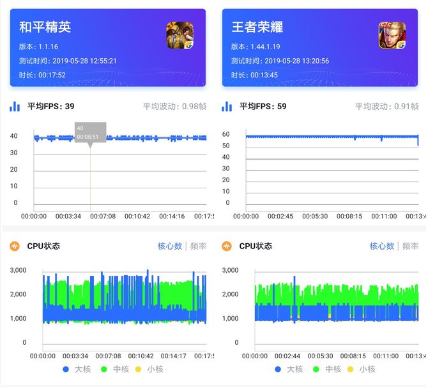Click the 平均FPS: 59 label
The width and height of the screenshot is (428, 387).
coord(263,107)
